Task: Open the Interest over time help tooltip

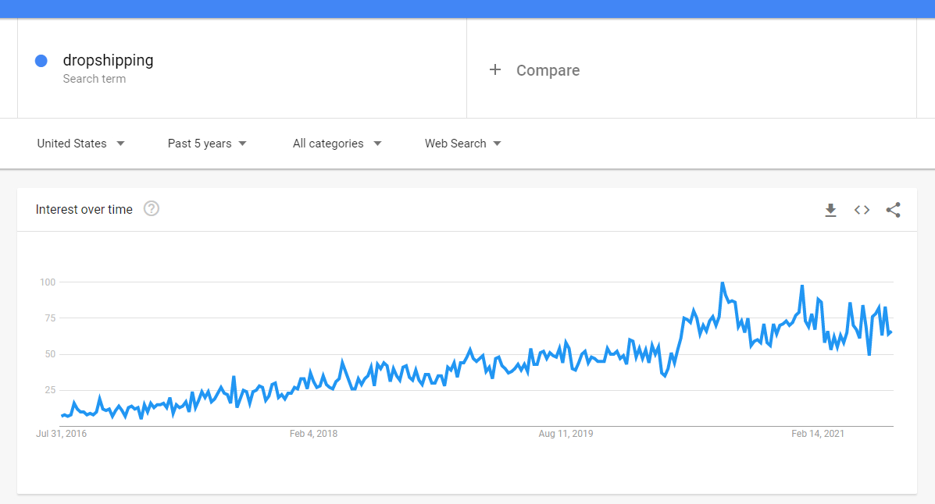Action: pyautogui.click(x=151, y=208)
